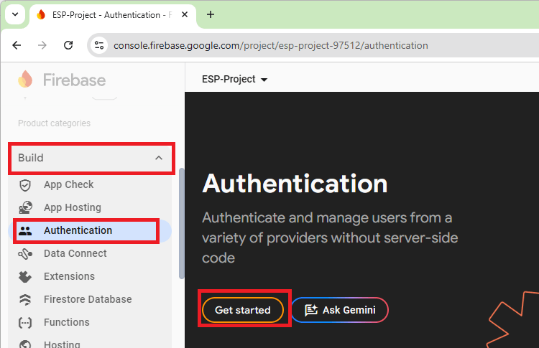Click the App Hosting icon
The height and width of the screenshot is (348, 539).
point(26,207)
